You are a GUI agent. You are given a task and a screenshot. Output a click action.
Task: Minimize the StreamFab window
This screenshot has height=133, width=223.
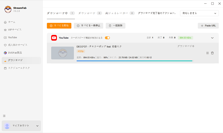tap(205, 4)
